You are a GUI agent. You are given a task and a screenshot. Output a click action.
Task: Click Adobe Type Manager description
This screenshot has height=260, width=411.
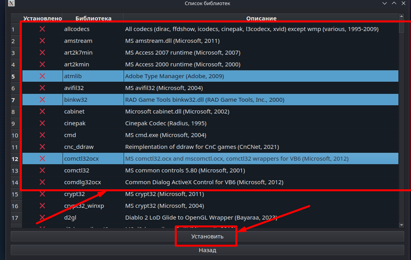(x=174, y=76)
